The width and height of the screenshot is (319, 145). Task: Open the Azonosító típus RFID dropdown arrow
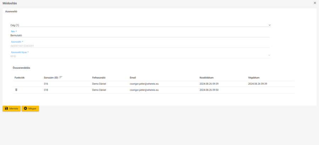(x=269, y=55)
